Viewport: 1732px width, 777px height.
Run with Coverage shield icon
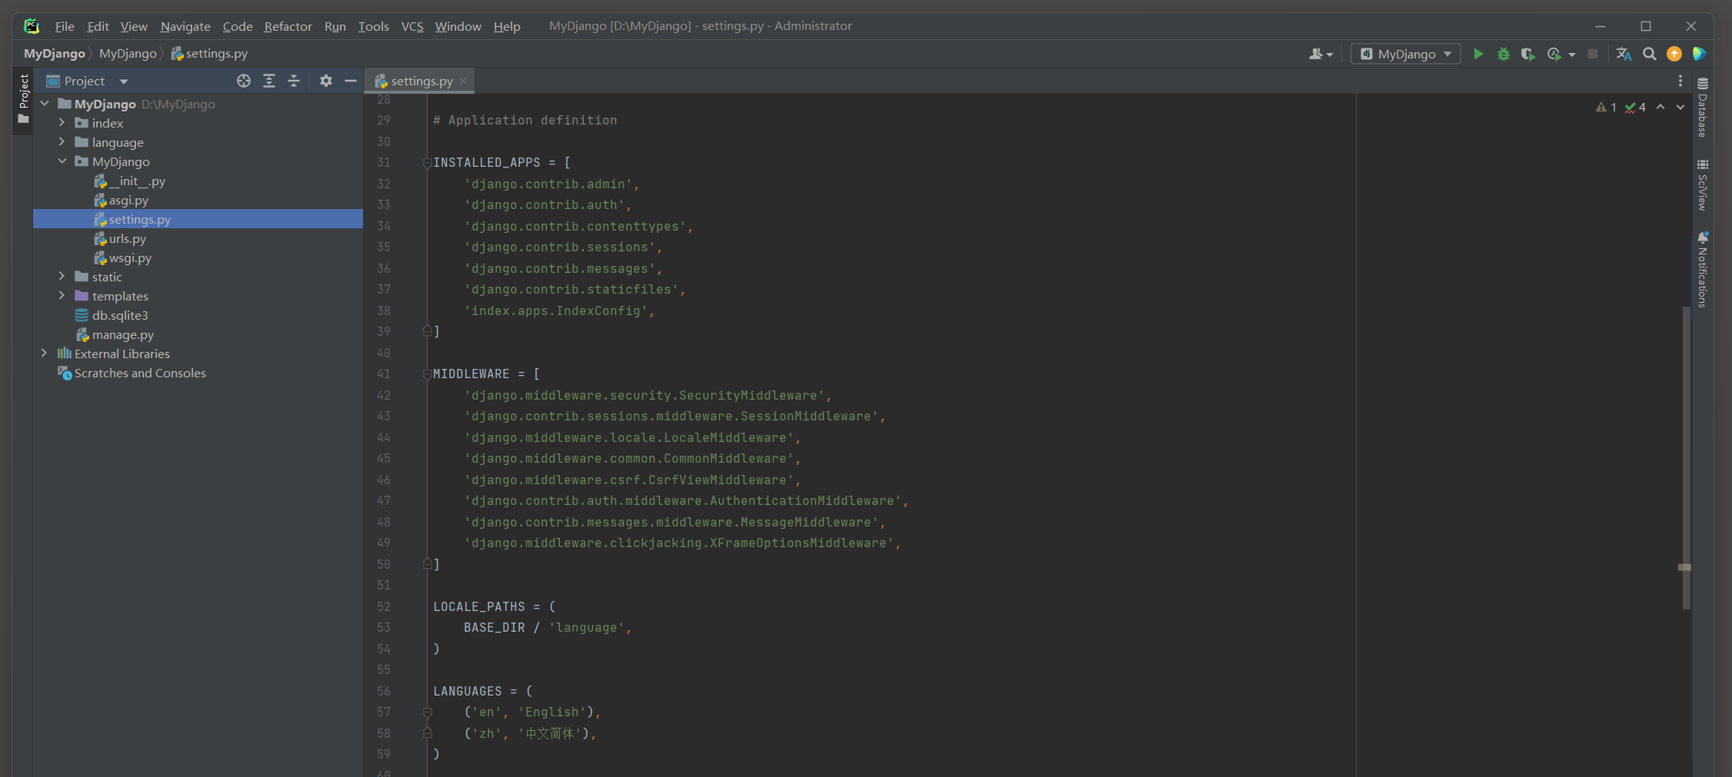1528,54
